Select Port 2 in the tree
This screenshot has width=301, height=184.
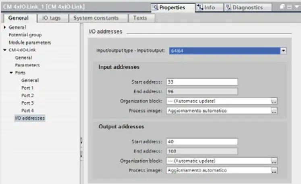27,95
